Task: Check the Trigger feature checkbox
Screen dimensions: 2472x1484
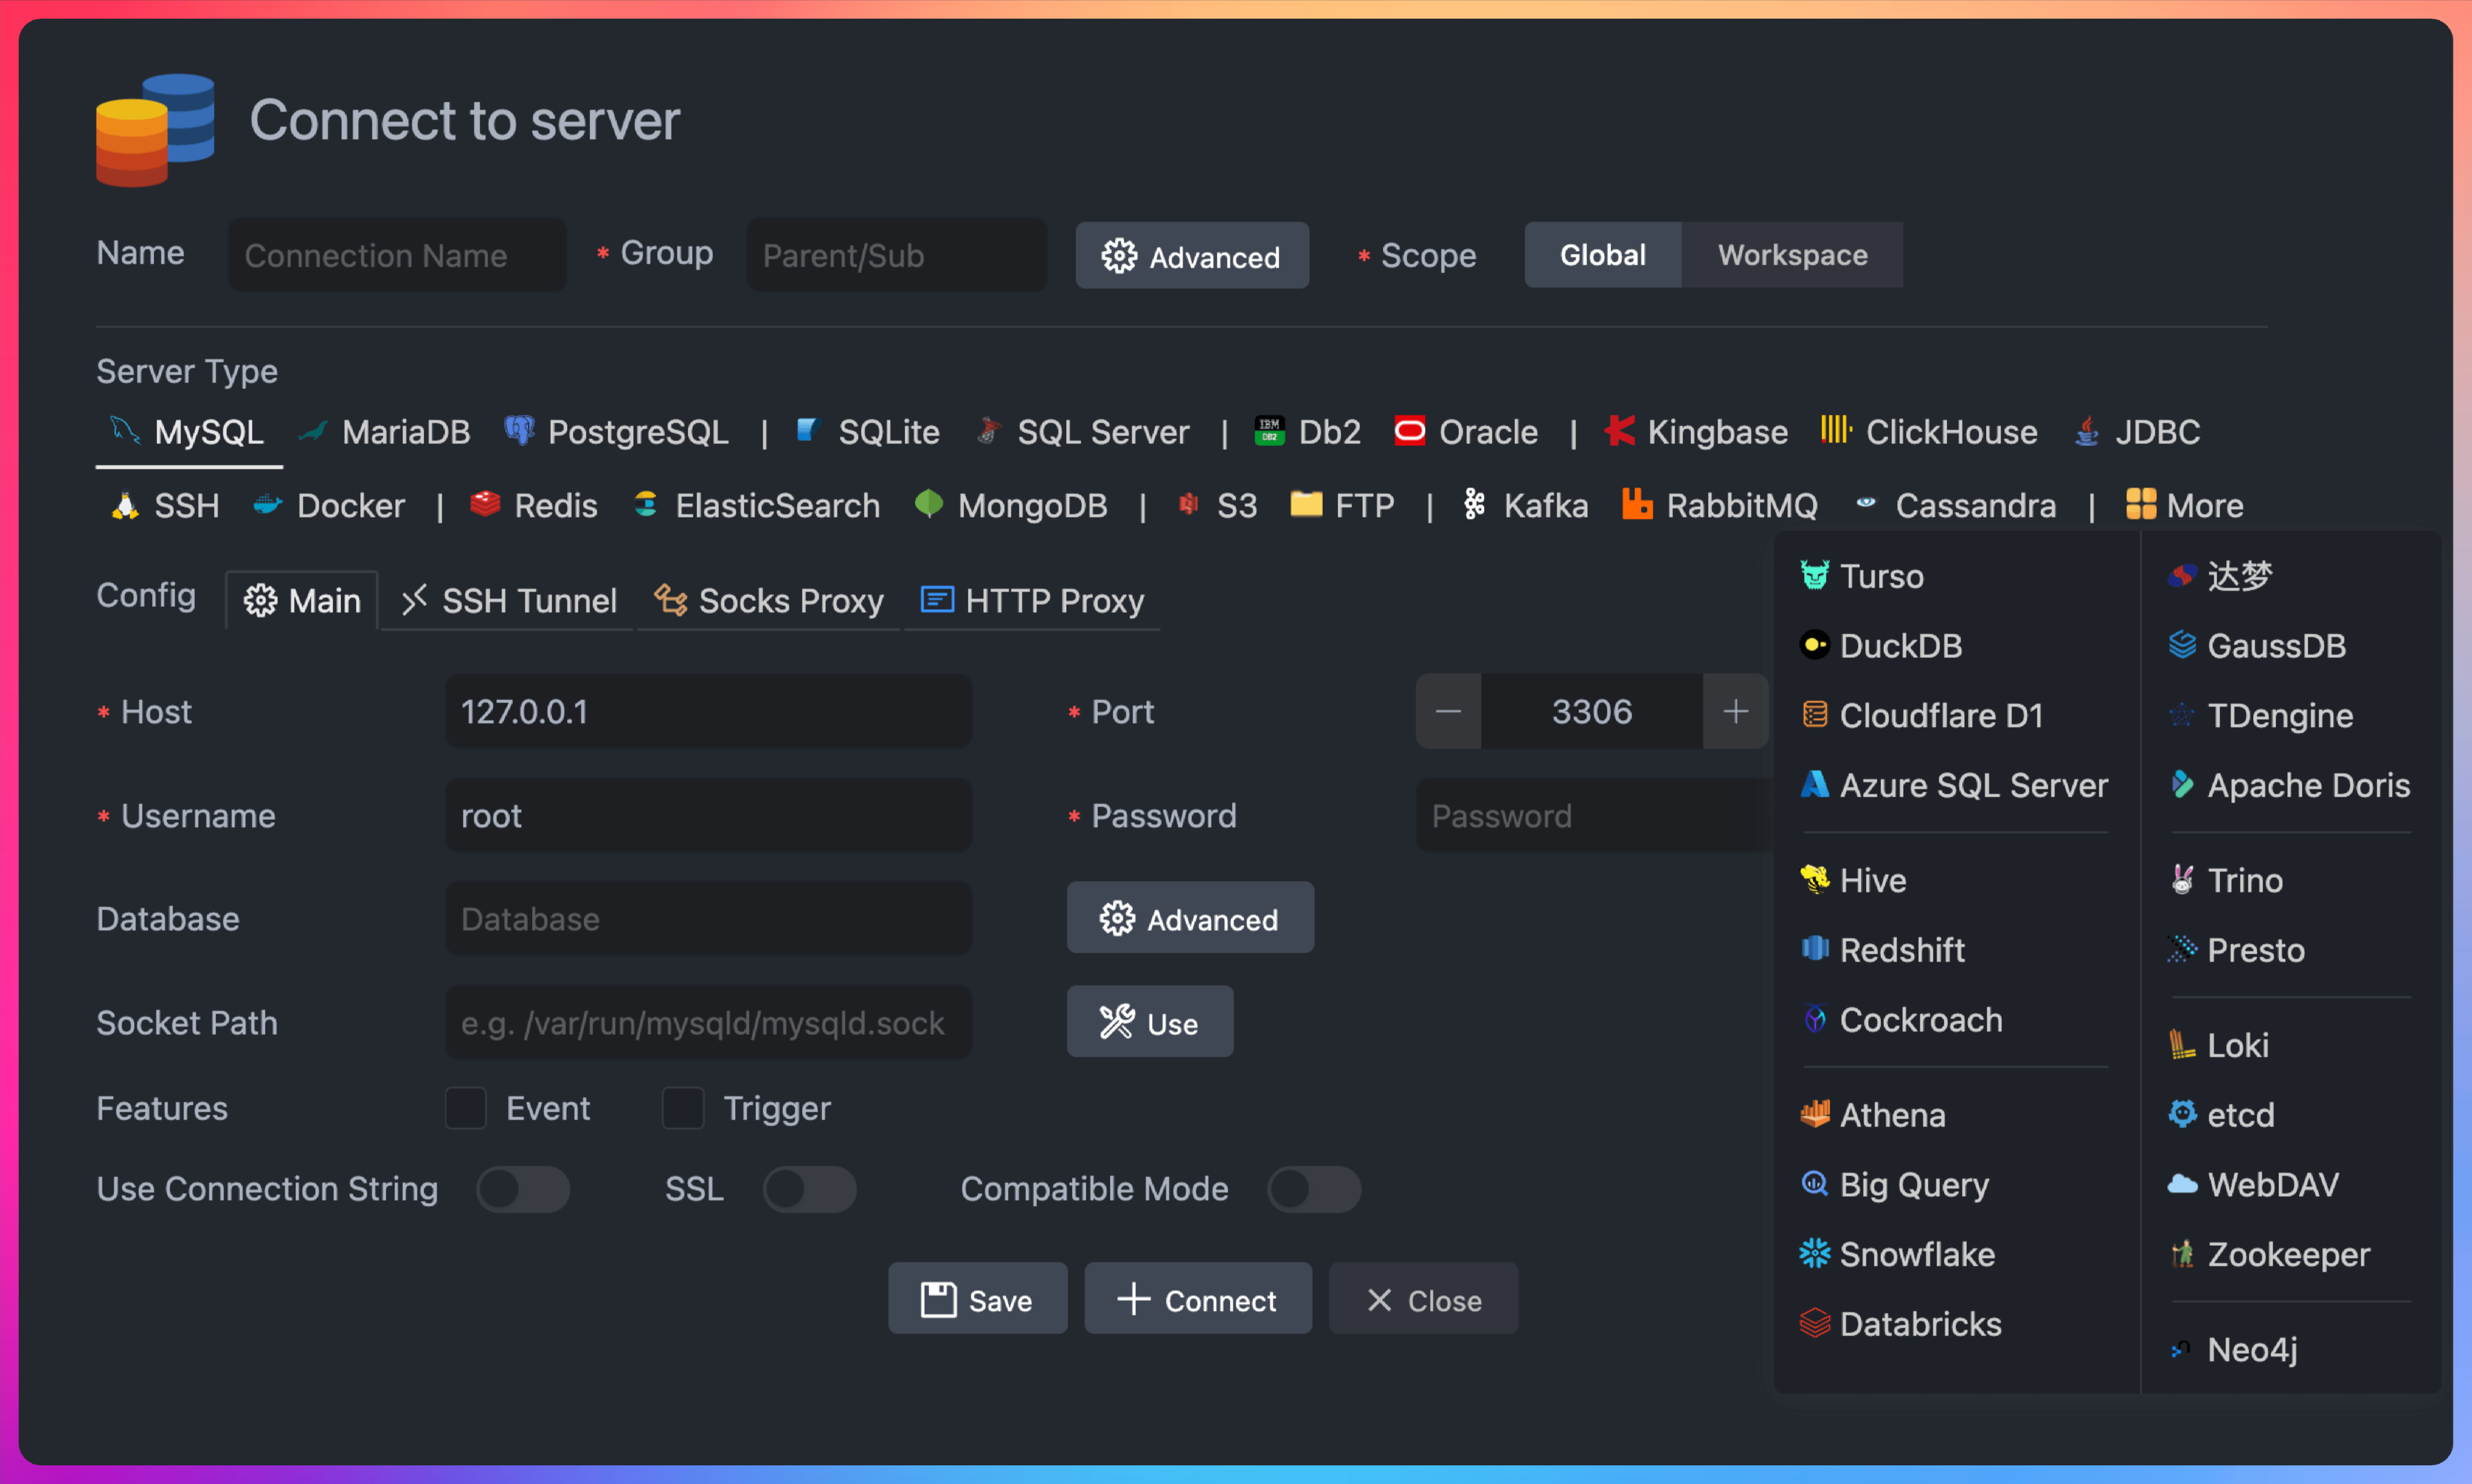Action: (x=683, y=1108)
